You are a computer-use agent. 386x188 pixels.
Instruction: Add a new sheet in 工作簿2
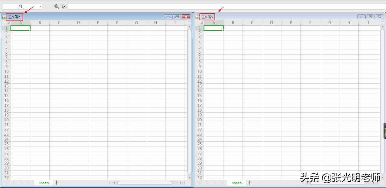pos(56,183)
